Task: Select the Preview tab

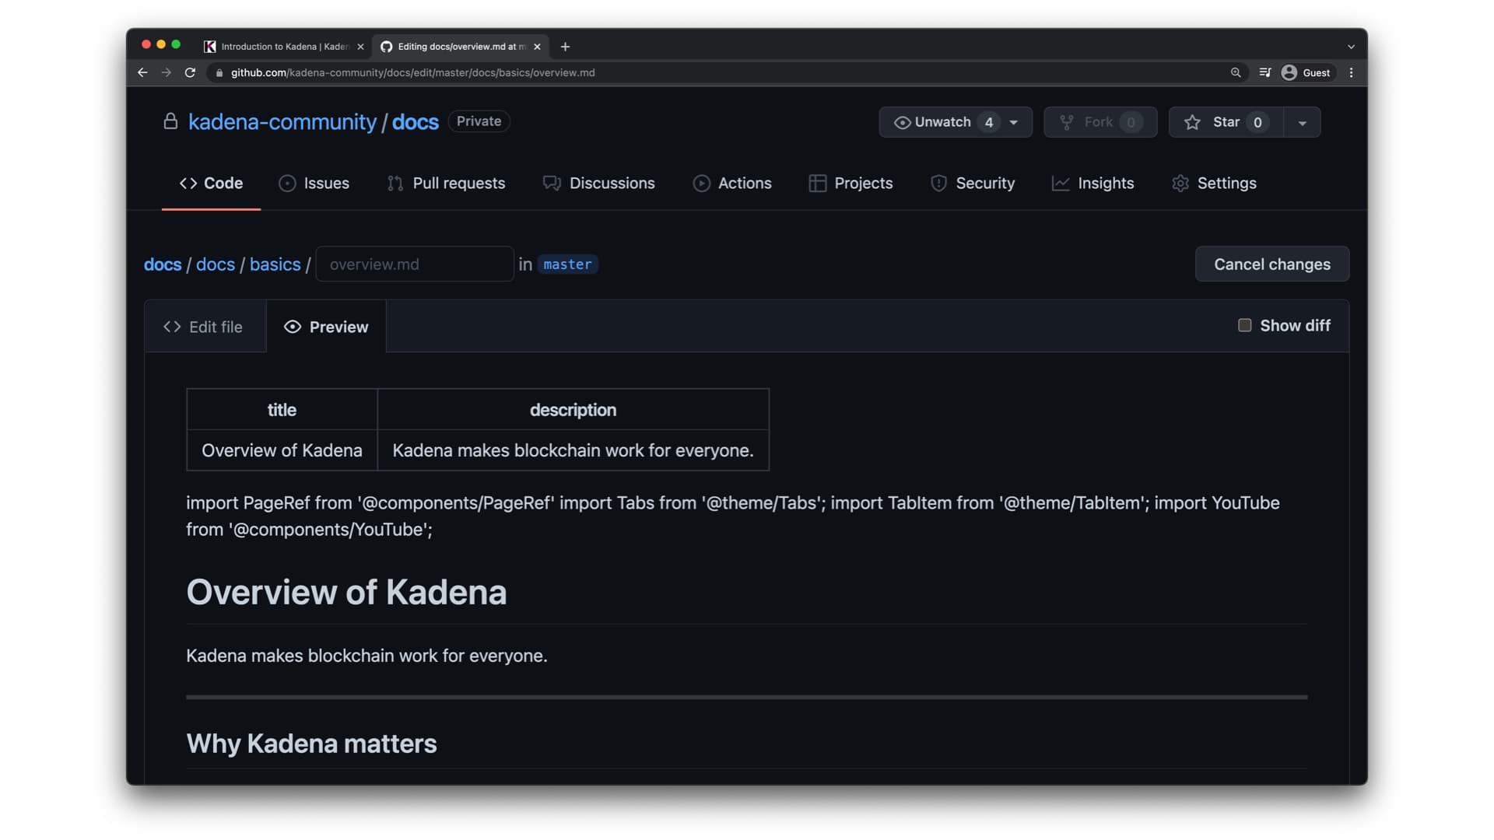Action: click(326, 327)
